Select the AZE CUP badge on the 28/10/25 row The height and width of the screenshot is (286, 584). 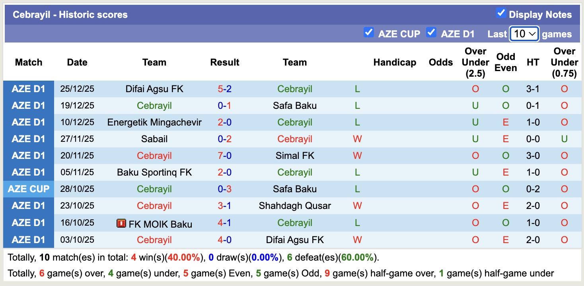tap(29, 189)
